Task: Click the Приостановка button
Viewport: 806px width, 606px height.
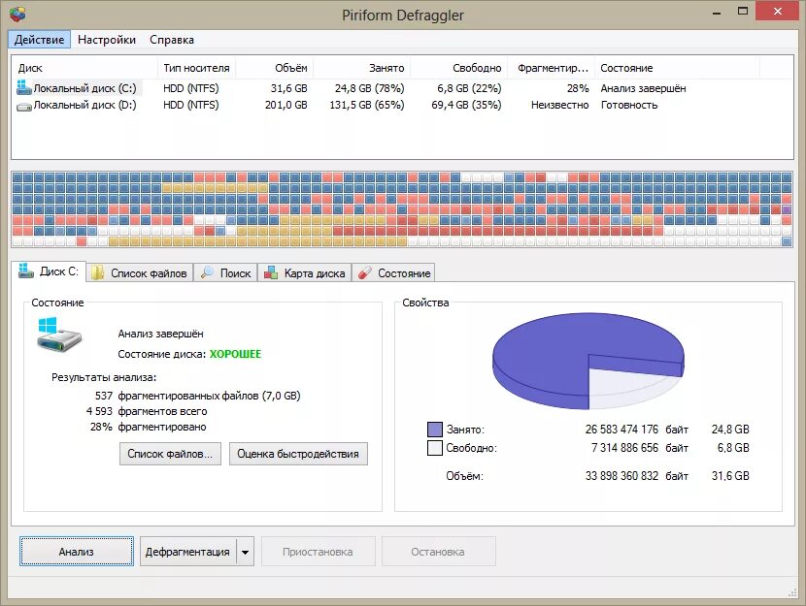Action: [319, 552]
